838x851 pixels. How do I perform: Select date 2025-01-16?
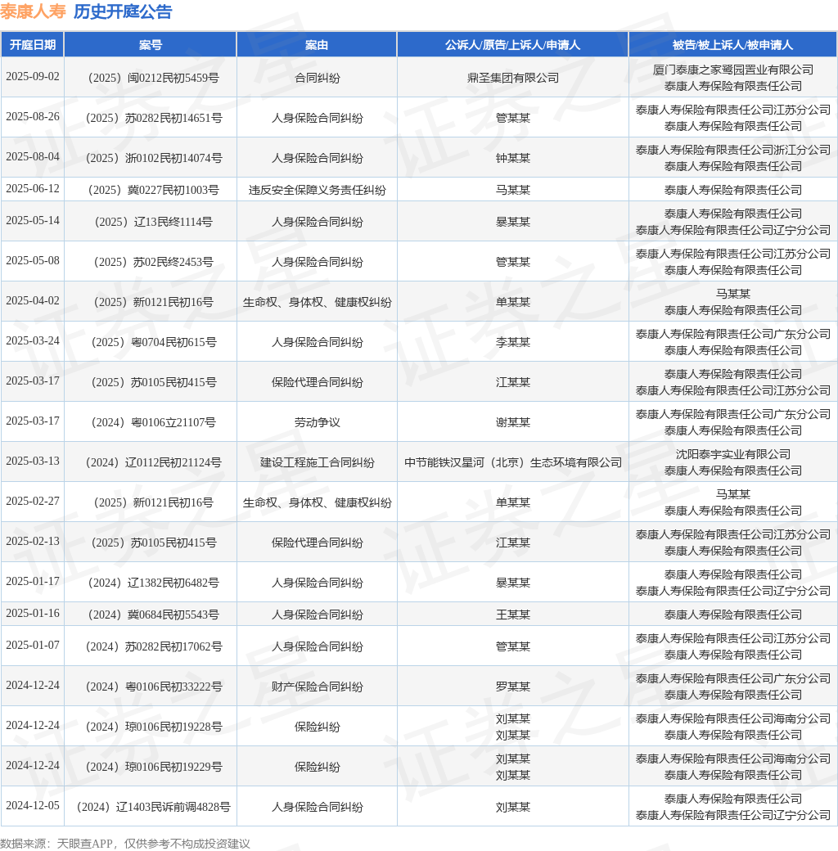tap(33, 614)
